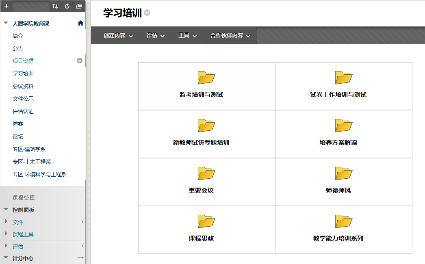Open the 工具 menu in action bar

[188, 36]
